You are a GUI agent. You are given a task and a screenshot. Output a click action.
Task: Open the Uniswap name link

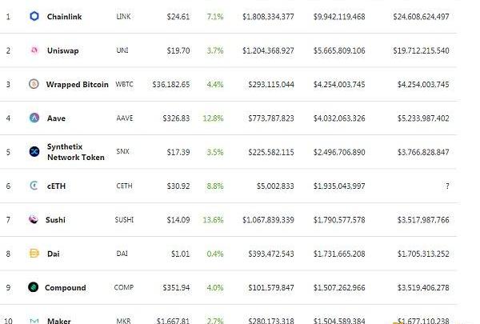click(x=62, y=50)
